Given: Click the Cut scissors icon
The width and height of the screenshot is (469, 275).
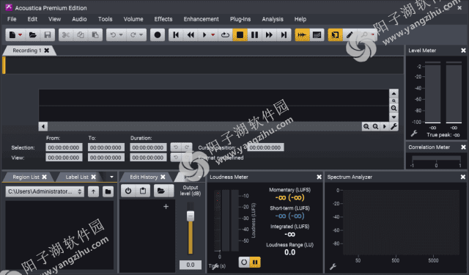Looking at the screenshot, I should coord(66,35).
